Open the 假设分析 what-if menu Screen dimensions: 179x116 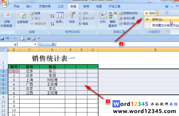pyautogui.click(x=128, y=24)
